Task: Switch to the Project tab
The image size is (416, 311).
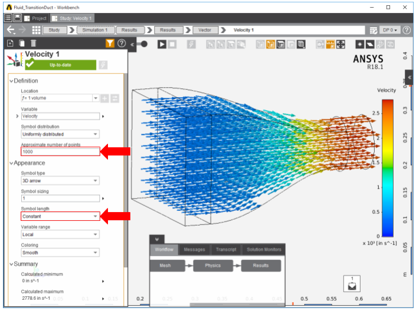Action: tap(35, 18)
